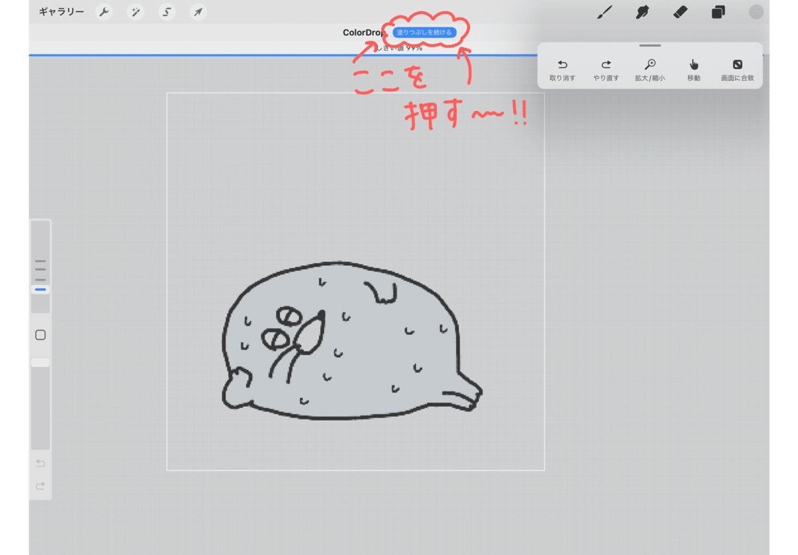Tap the sidebar square modify button

point(41,335)
